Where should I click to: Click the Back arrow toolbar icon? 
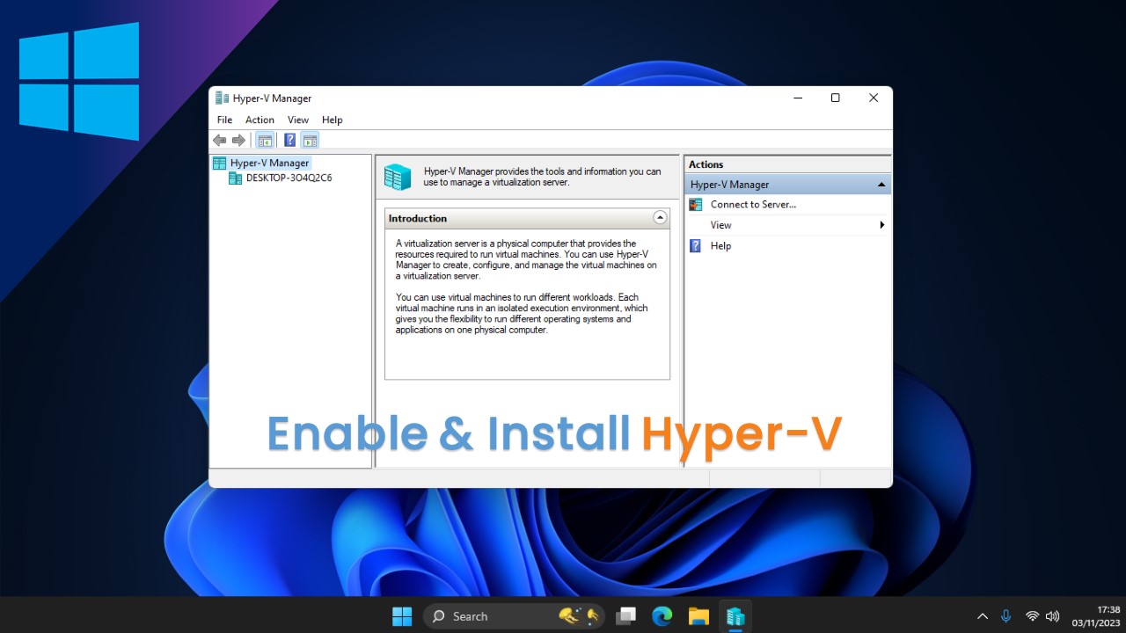click(x=220, y=141)
